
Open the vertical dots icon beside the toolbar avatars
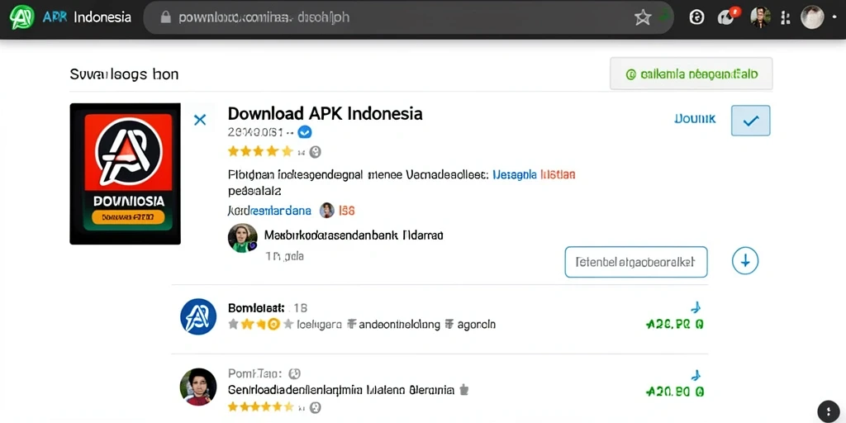(x=786, y=18)
